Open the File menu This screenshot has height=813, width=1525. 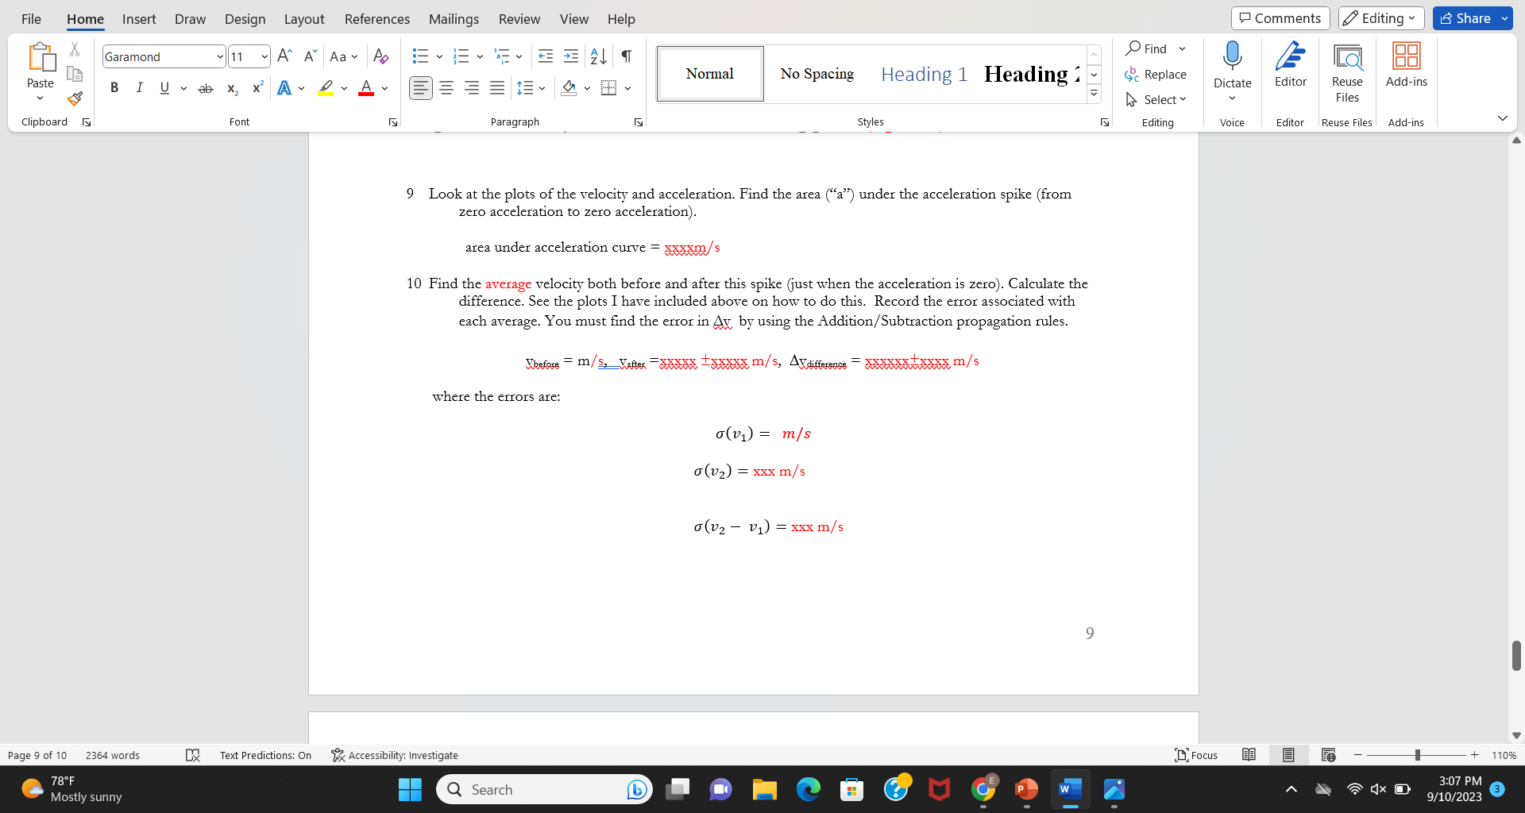(31, 19)
